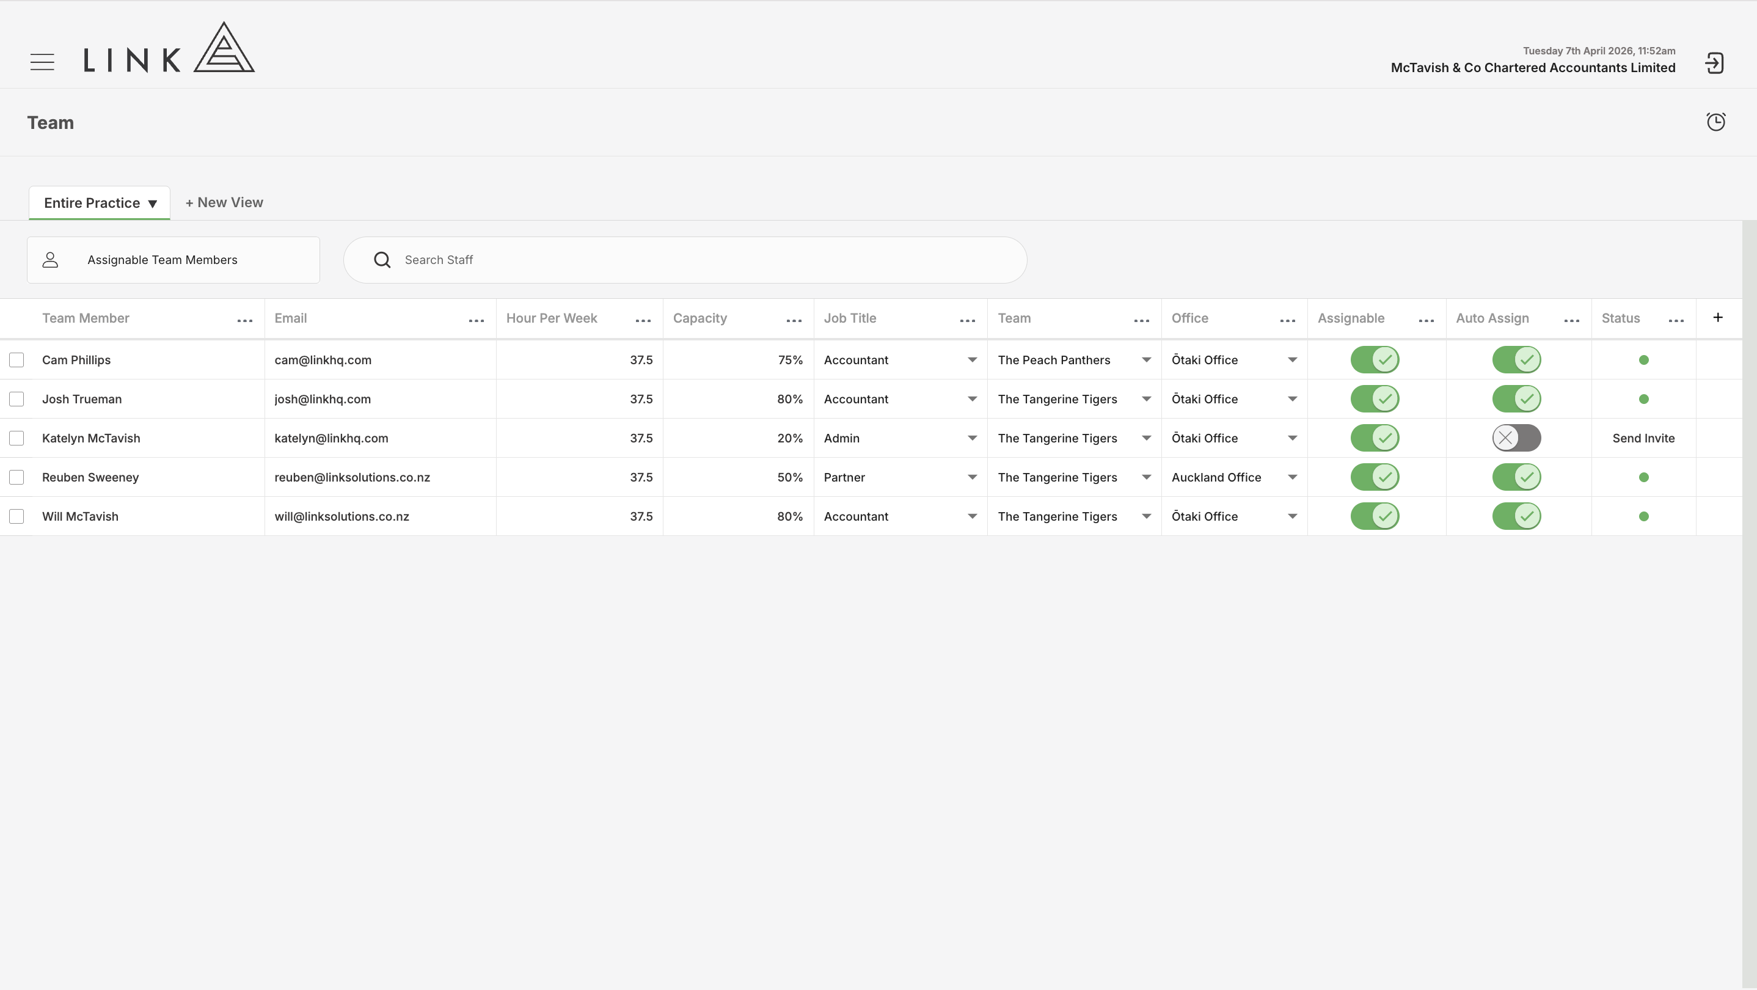Open Auto Assign column options menu
Image resolution: width=1757 pixels, height=990 pixels.
click(x=1571, y=320)
